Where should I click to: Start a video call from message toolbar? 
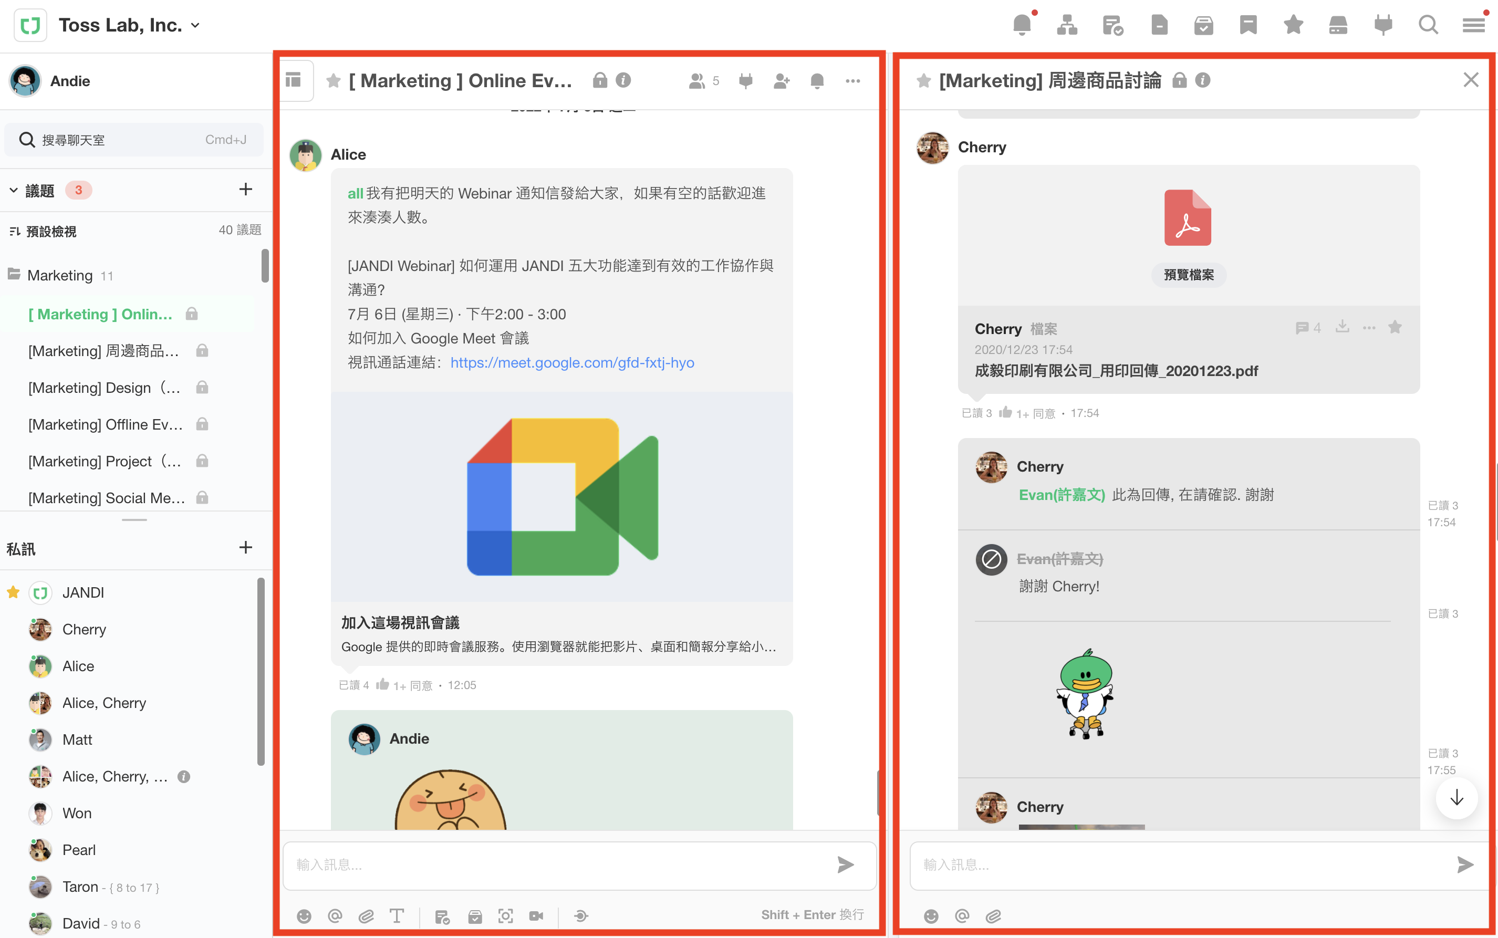537,915
